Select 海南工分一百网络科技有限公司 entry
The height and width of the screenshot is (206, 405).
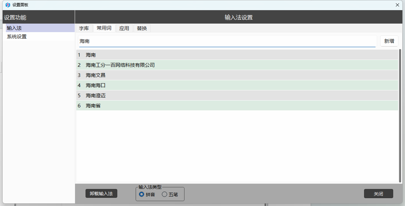[x=120, y=65]
